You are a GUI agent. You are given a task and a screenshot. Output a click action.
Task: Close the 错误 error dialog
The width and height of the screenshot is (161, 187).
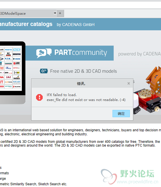tap(129, 83)
